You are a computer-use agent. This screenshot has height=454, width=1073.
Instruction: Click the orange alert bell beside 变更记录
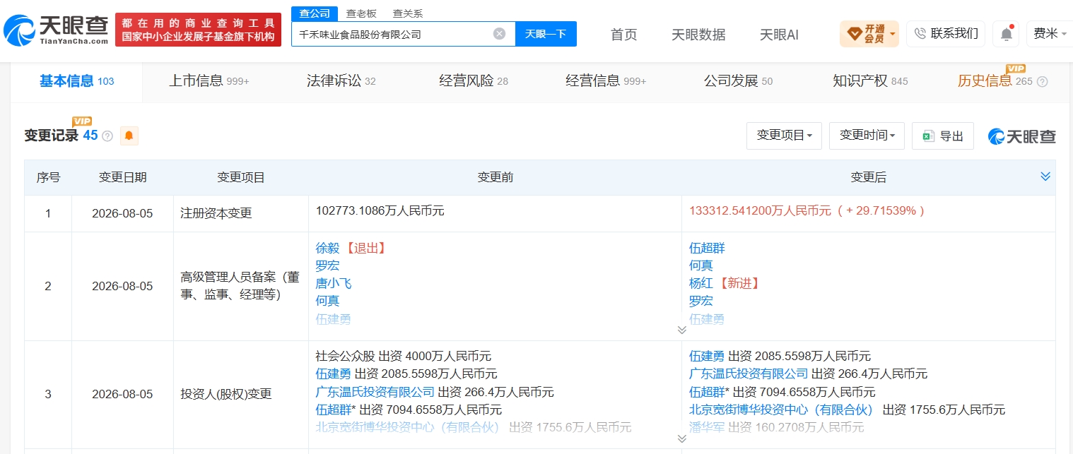(129, 136)
